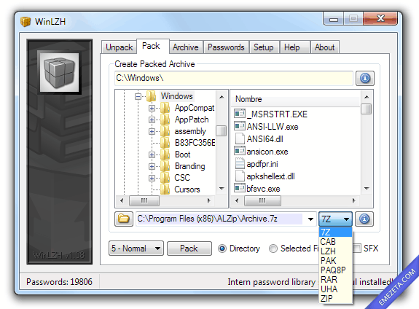This screenshot has height=309, width=419.
Task: Minimize the WinLZH window
Action: (334, 19)
